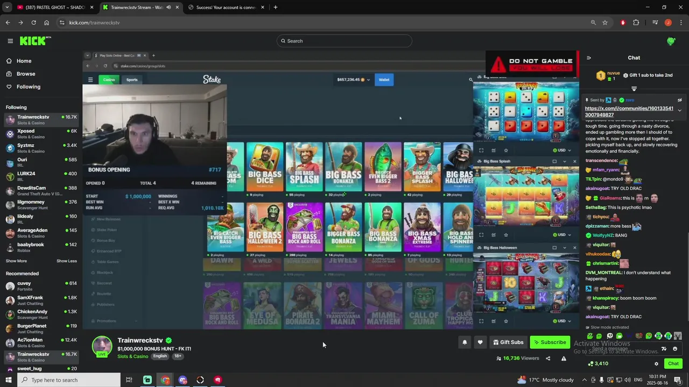Open Chrome media controls icon
This screenshot has height=387, width=689.
[655, 23]
